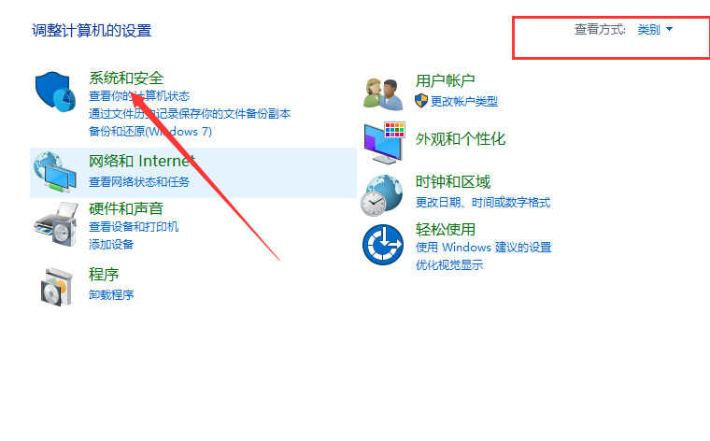Click the User Accounts people icon
The height and width of the screenshot is (441, 710).
pyautogui.click(x=383, y=94)
